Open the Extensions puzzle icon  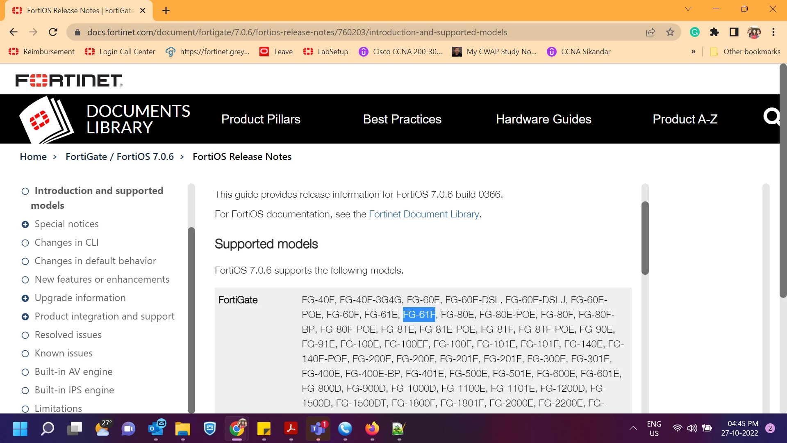click(714, 32)
